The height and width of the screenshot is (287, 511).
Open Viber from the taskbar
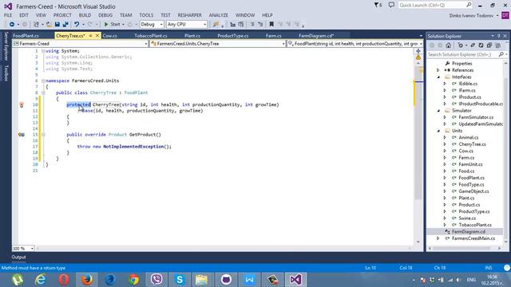point(156,280)
